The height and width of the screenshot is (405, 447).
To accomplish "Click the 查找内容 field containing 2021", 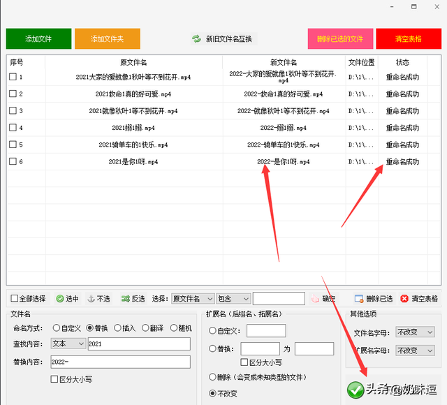I will [x=139, y=344].
